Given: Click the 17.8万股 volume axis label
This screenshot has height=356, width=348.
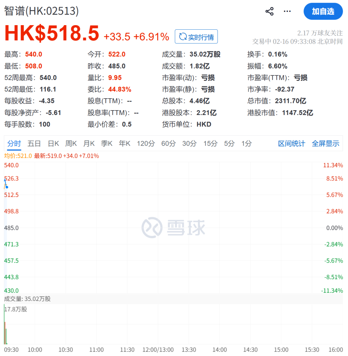Looking at the screenshot, I should click(x=16, y=310).
